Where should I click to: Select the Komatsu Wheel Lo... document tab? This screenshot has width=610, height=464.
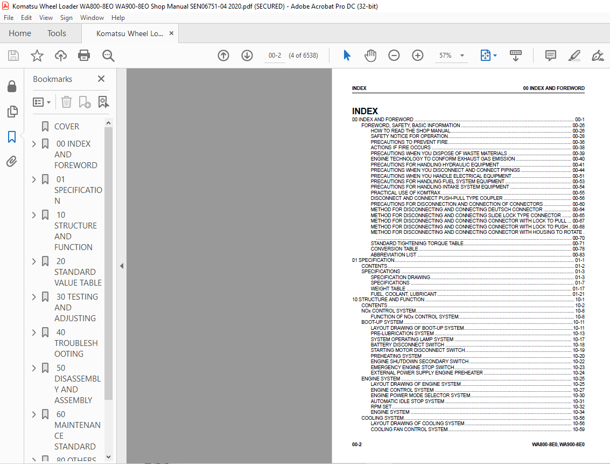point(130,33)
